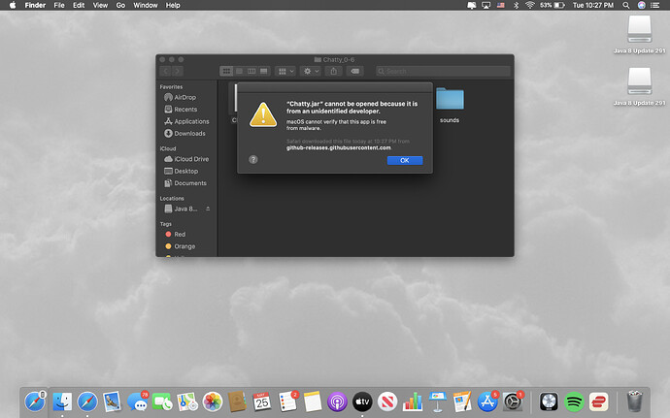This screenshot has height=418, width=670.
Task: Click the Tue 10:27 PM clock
Action: click(593, 5)
